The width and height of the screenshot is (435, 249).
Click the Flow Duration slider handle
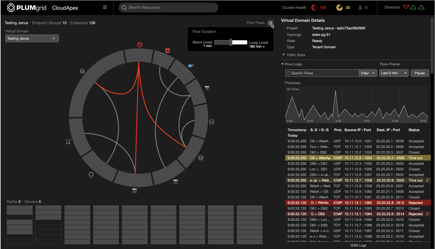tap(231, 42)
